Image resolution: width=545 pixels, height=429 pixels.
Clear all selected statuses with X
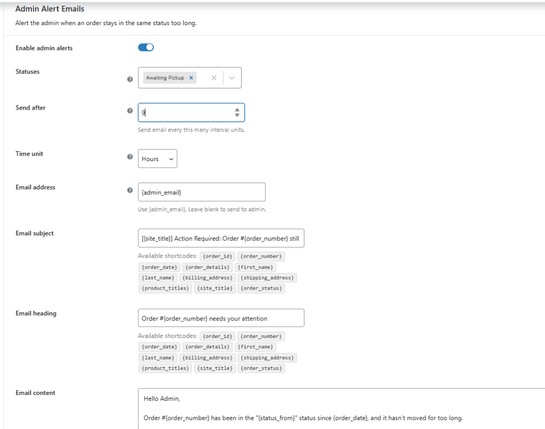click(x=214, y=78)
